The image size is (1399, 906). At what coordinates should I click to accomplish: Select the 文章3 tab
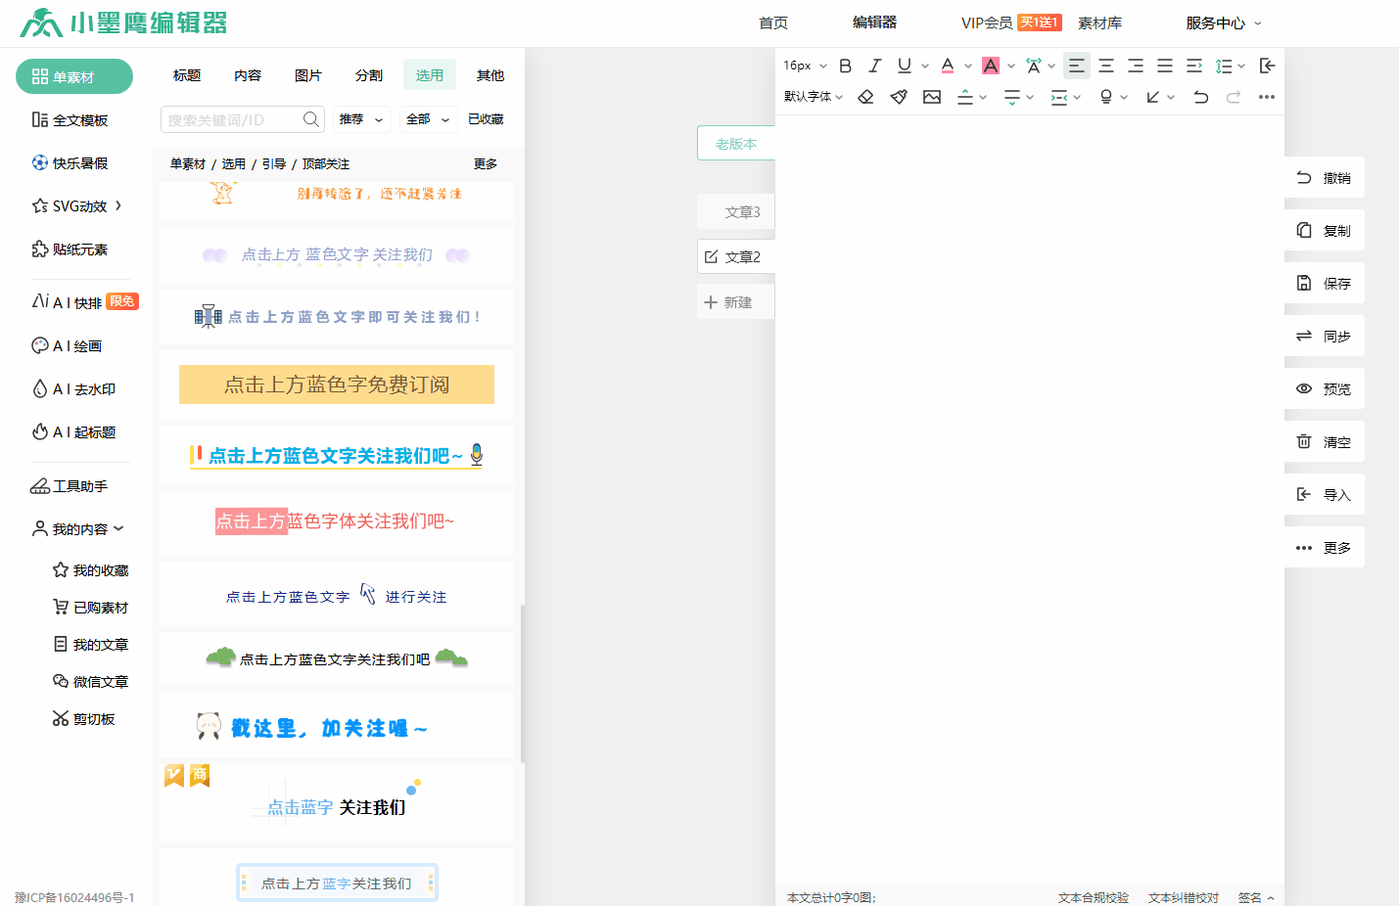tap(736, 211)
